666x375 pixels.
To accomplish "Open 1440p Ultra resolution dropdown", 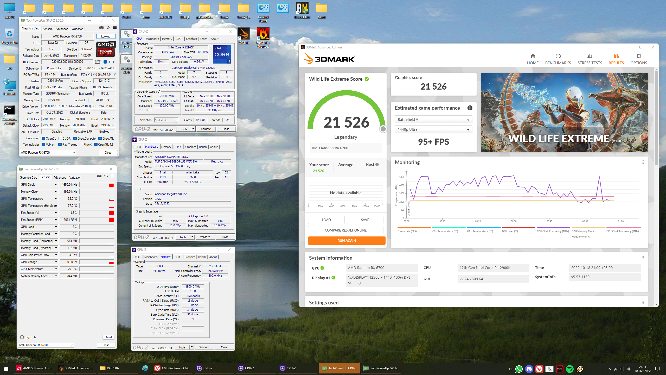I will (433, 129).
